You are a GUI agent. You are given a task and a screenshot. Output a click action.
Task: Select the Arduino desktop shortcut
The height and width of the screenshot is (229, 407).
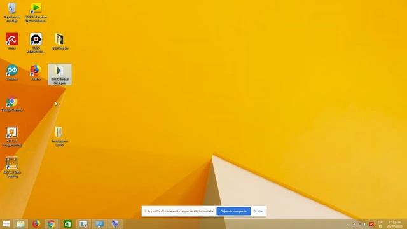(x=12, y=72)
